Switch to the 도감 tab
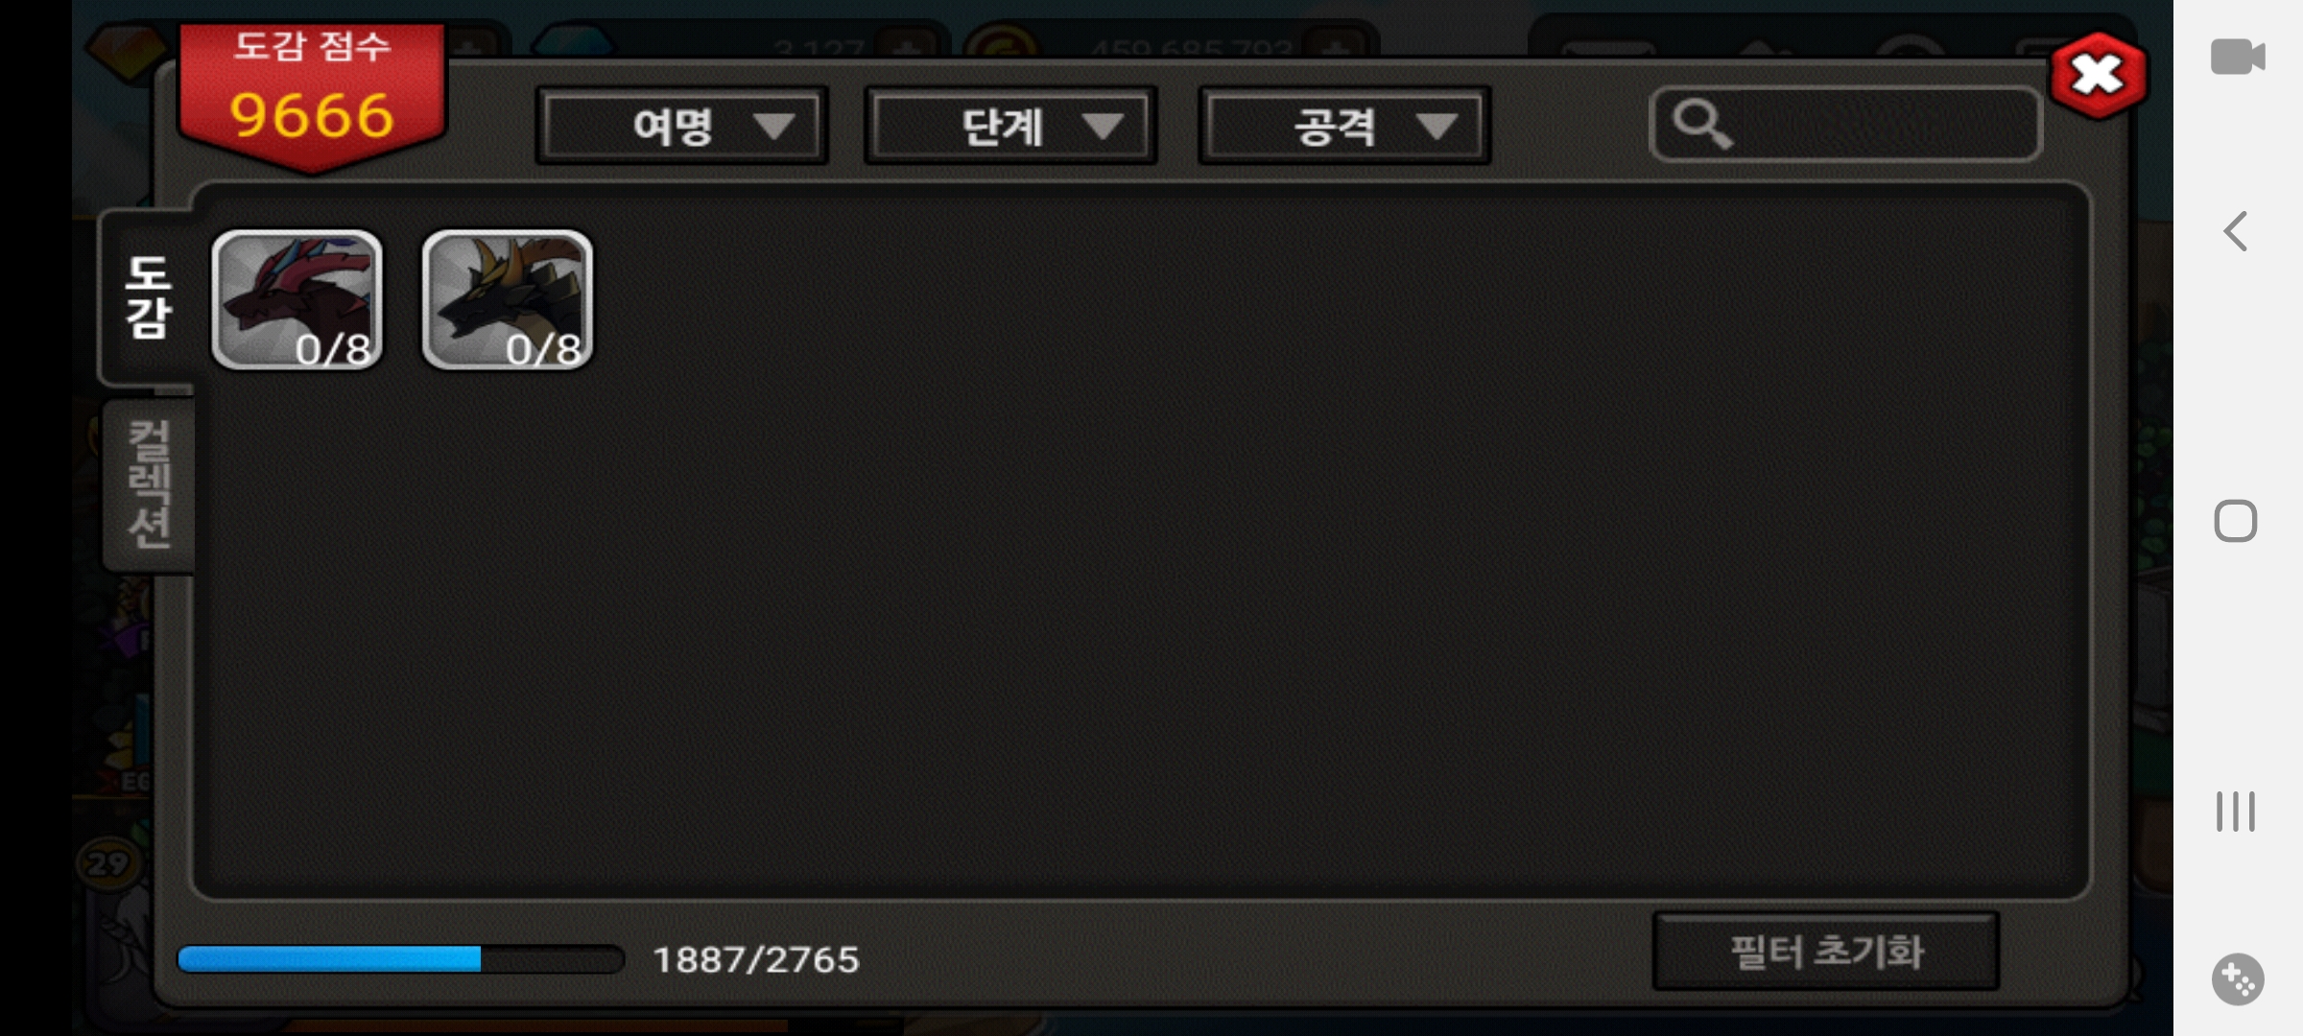This screenshot has height=1036, width=2303. click(148, 297)
